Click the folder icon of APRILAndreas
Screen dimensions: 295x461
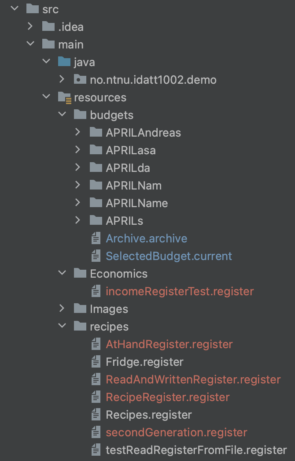(x=96, y=132)
